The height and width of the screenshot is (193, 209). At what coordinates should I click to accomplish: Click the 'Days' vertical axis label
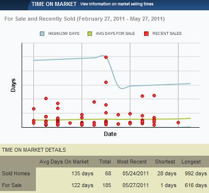point(13,85)
